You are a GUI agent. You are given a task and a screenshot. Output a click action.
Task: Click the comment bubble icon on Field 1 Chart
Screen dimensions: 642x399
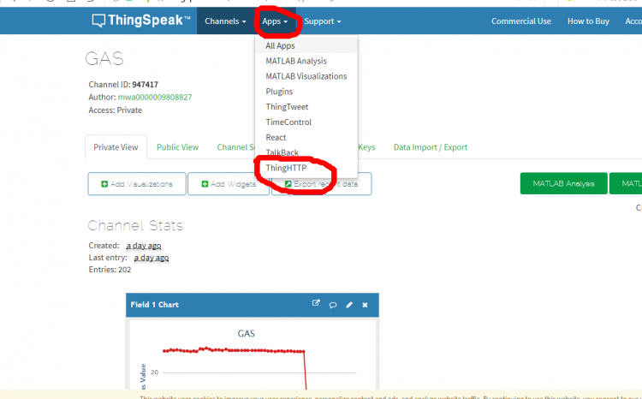tap(333, 305)
